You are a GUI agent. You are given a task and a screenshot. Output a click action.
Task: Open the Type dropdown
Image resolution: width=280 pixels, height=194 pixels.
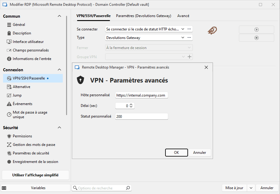183,38
